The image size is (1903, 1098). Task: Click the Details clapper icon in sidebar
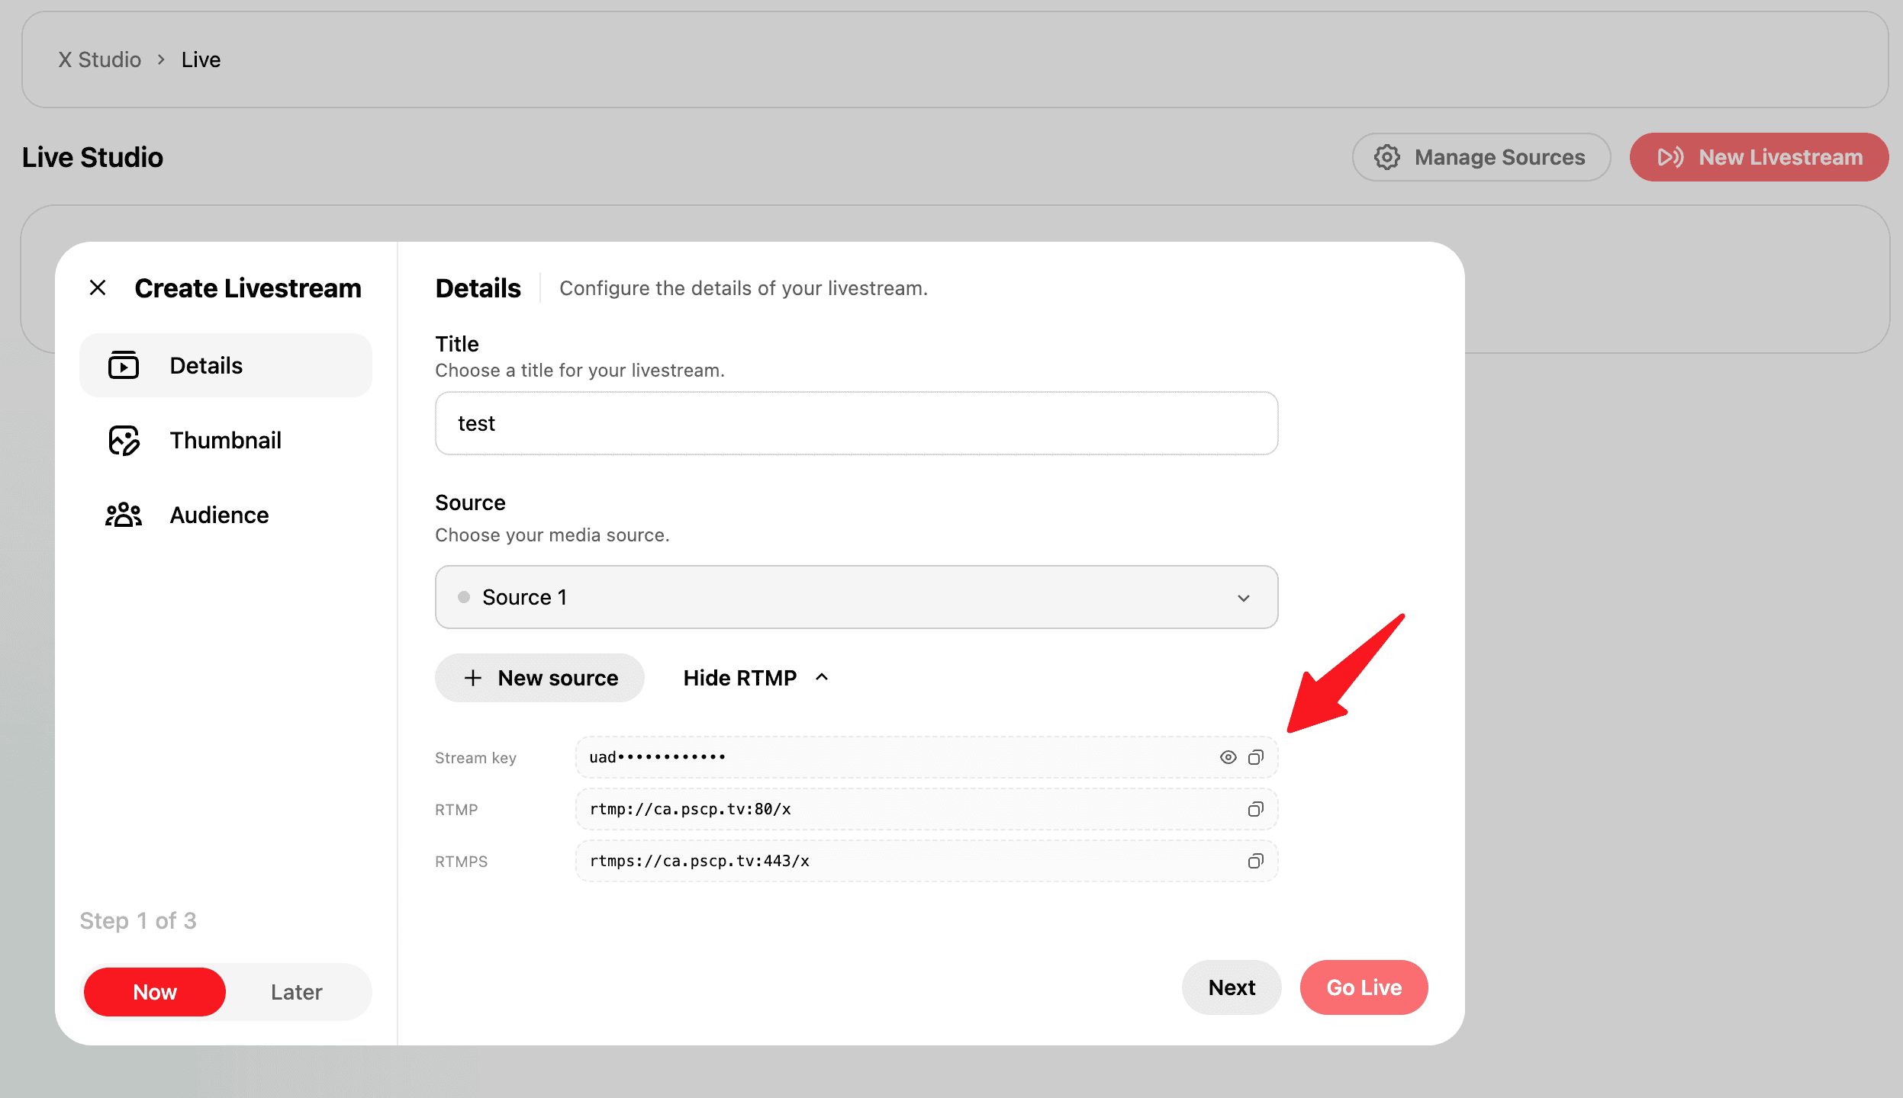(123, 365)
